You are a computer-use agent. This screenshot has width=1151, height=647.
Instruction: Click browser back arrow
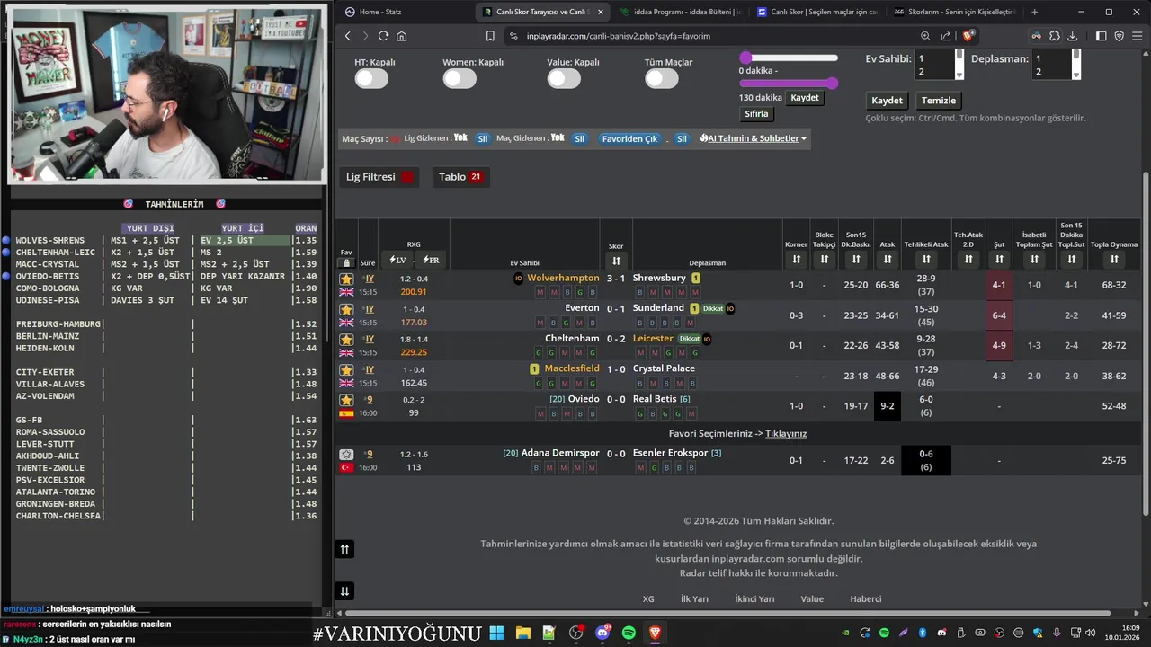coord(348,36)
